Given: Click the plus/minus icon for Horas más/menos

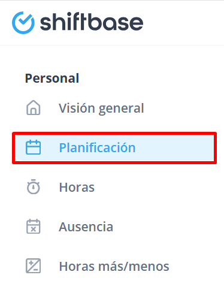Looking at the screenshot, I should [x=34, y=266].
